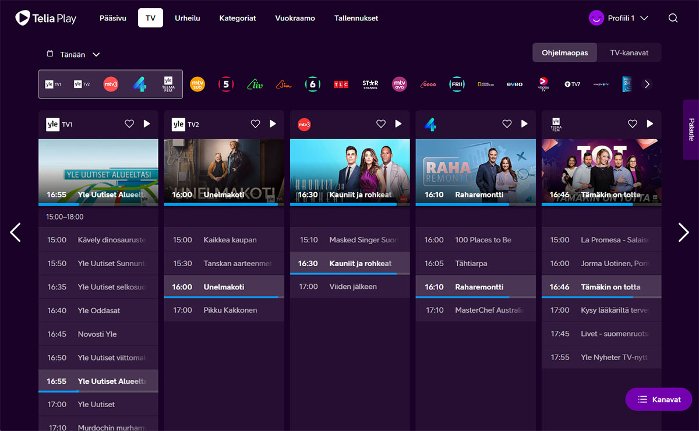This screenshot has height=431, width=699.
Task: Open the Kanavat button
Action: pyautogui.click(x=658, y=400)
